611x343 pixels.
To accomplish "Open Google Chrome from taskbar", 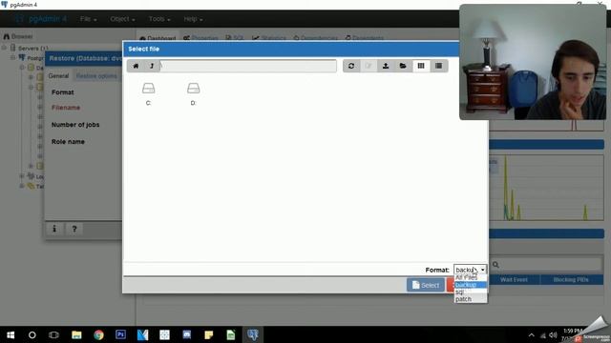I will 98,334.
